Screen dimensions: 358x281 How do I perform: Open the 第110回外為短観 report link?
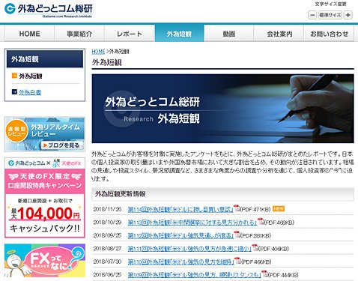[x=180, y=262]
